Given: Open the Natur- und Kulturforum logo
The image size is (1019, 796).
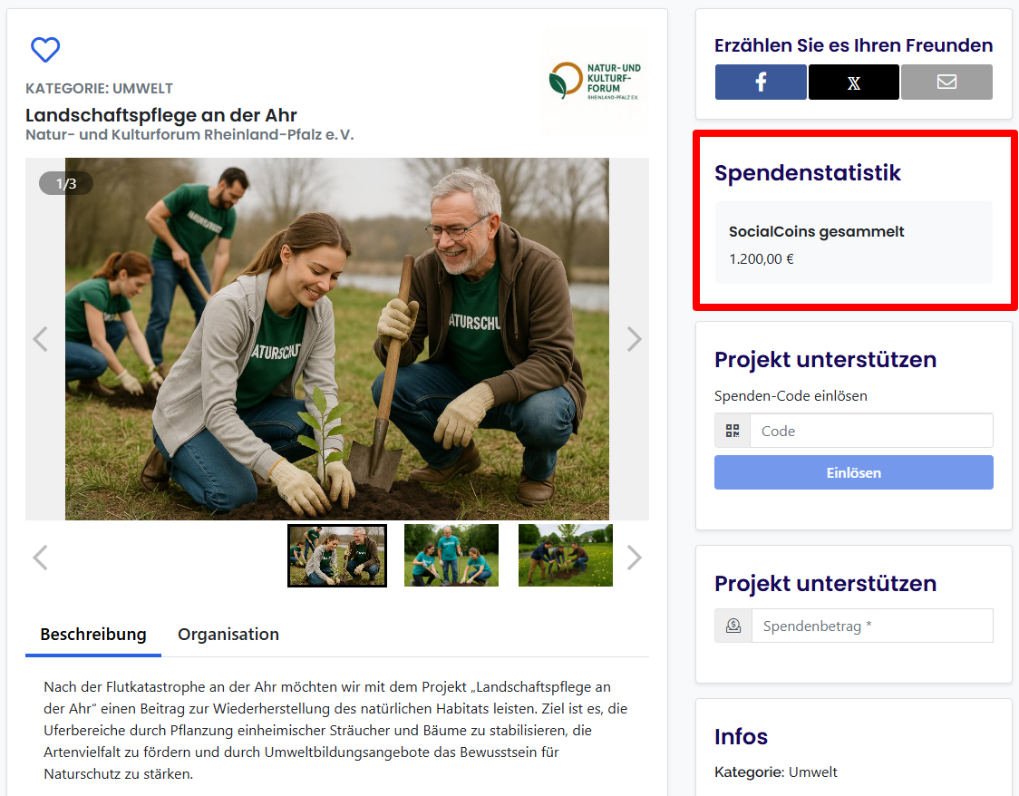Looking at the screenshot, I should [x=595, y=82].
